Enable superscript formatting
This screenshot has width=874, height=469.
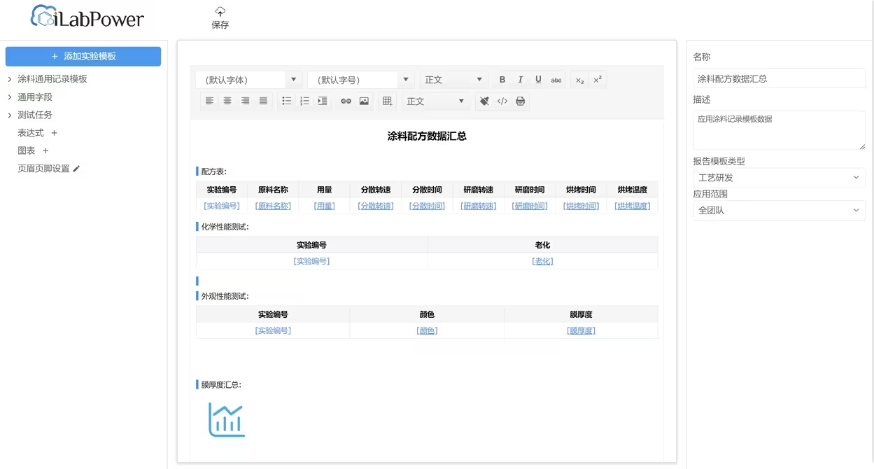pyautogui.click(x=598, y=80)
